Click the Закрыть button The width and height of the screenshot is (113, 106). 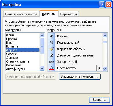coord(99,100)
